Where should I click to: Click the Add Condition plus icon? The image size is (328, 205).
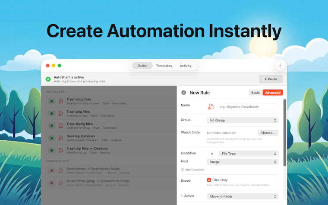coord(183,170)
